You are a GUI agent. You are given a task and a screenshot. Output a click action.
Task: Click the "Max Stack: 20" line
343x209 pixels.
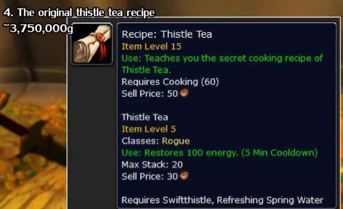(x=152, y=165)
